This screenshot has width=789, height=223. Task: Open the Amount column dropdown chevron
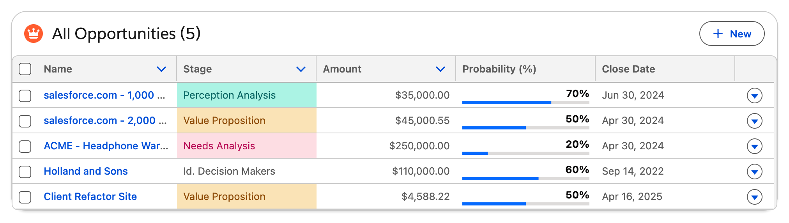440,69
